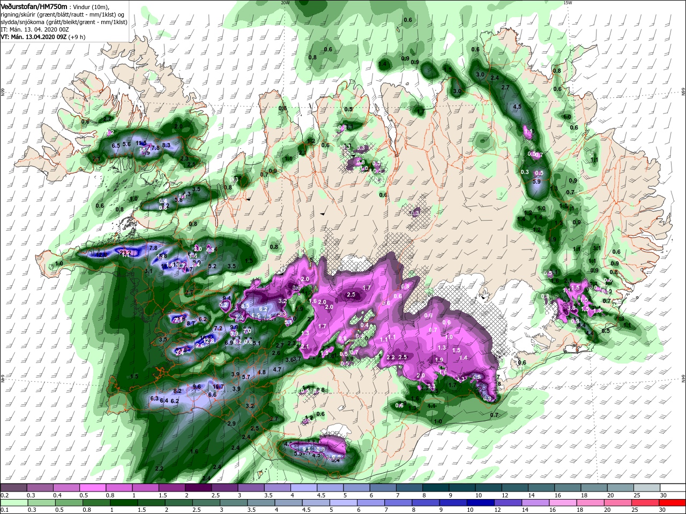Pick the white 30+ snow scale swatch
The width and height of the screenshot is (686, 514).
[x=673, y=488]
